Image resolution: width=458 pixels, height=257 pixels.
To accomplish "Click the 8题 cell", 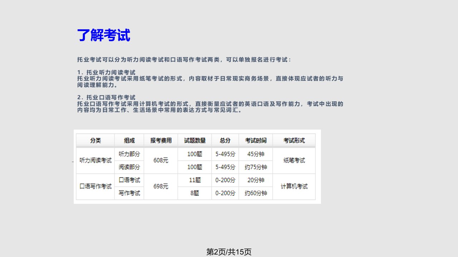I will [x=195, y=193].
